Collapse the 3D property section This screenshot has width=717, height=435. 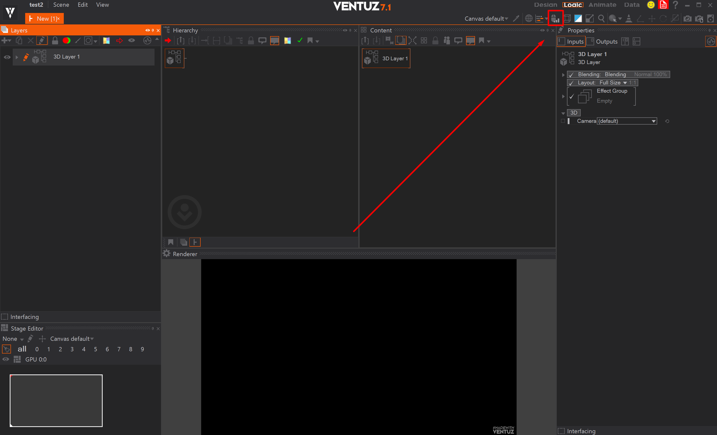(x=563, y=113)
